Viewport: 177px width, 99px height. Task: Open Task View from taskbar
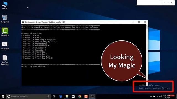coord(54,97)
